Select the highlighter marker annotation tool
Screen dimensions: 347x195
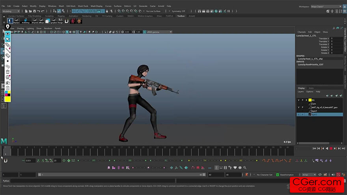pyautogui.click(x=8, y=45)
